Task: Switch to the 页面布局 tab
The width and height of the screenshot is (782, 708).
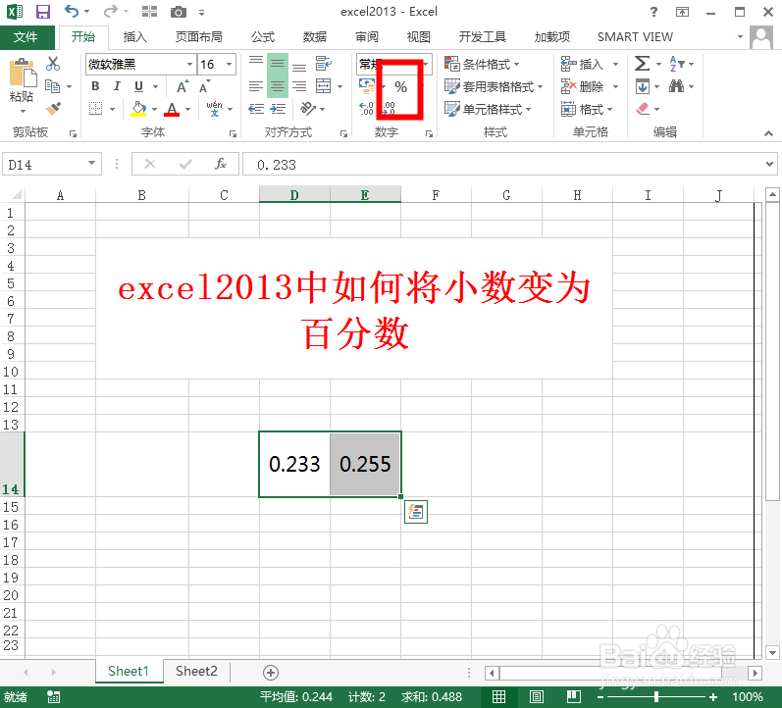Action: (198, 37)
